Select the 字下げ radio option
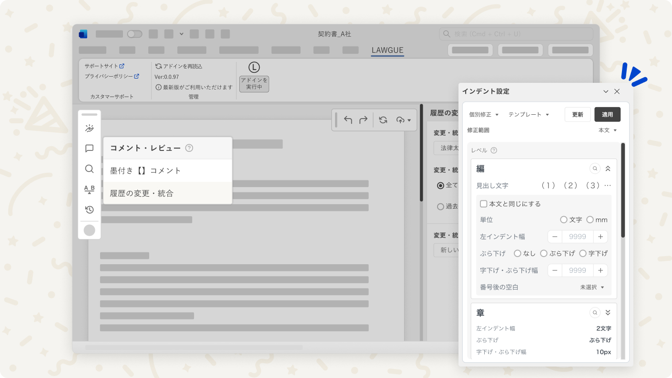Screen dimensions: 672x378 tap(582, 253)
